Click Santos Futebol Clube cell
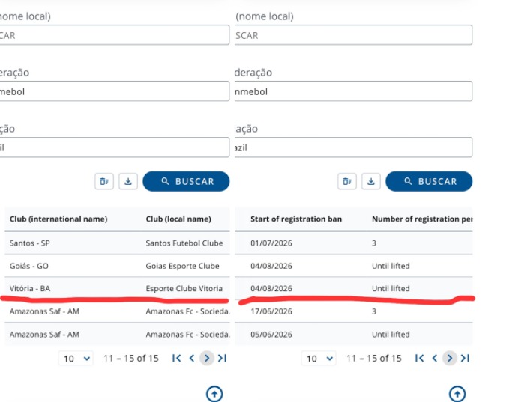Image resolution: width=506 pixels, height=402 pixels. point(184,243)
